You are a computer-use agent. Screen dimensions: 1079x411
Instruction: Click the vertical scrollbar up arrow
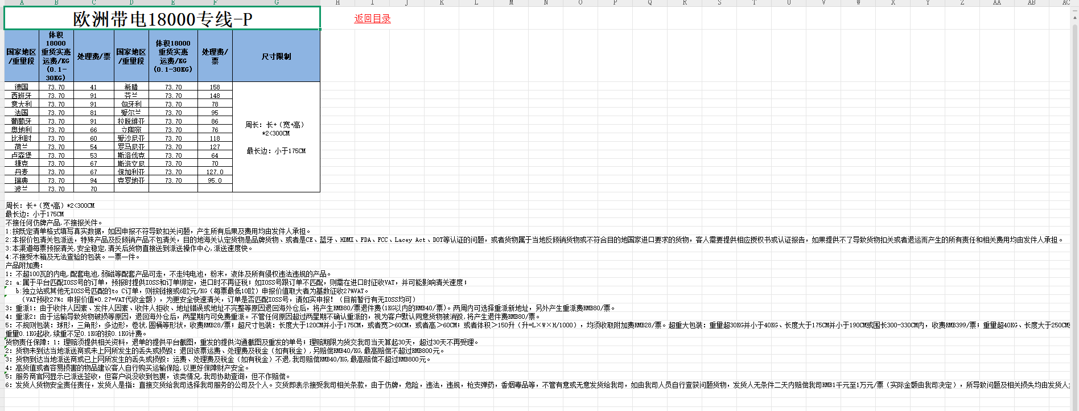(x=1074, y=18)
